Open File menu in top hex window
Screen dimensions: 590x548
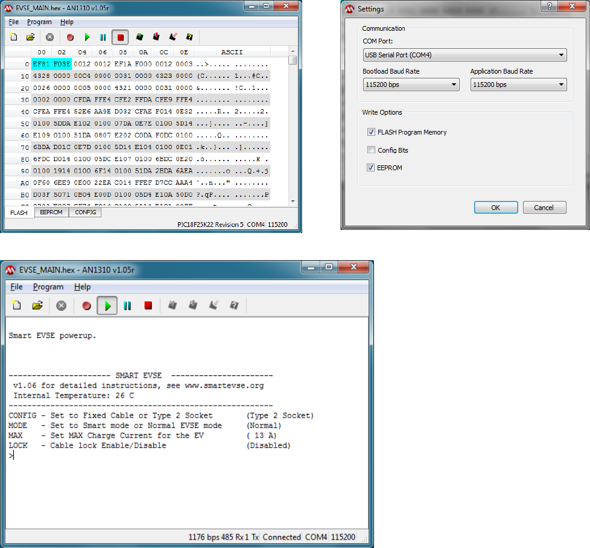coord(13,22)
